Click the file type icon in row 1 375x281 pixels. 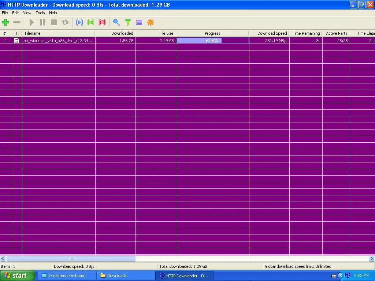coord(16,41)
